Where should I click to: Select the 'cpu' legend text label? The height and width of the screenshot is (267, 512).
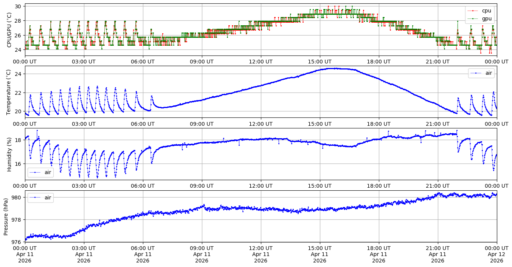coord(487,11)
